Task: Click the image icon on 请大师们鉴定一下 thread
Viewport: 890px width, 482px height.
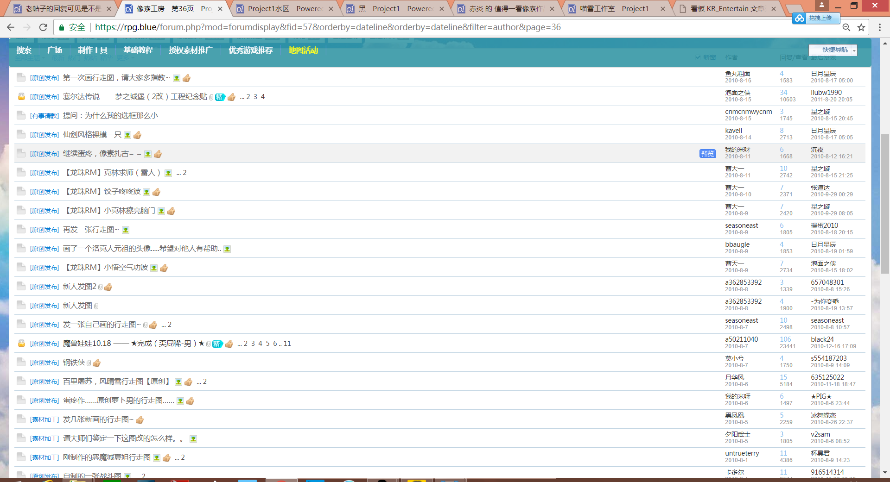Action: 193,439
